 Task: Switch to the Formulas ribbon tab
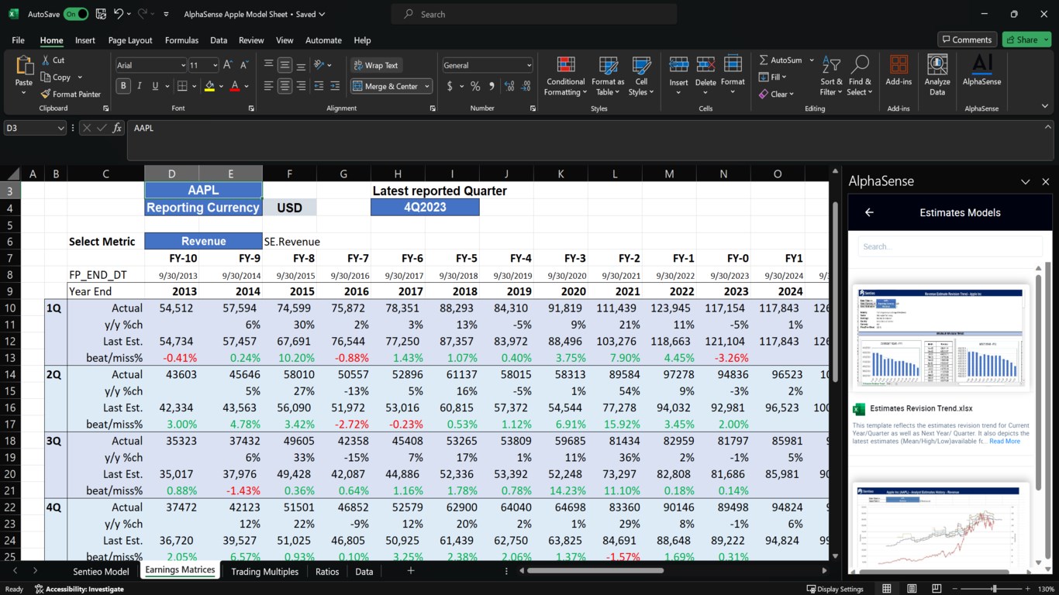181,40
